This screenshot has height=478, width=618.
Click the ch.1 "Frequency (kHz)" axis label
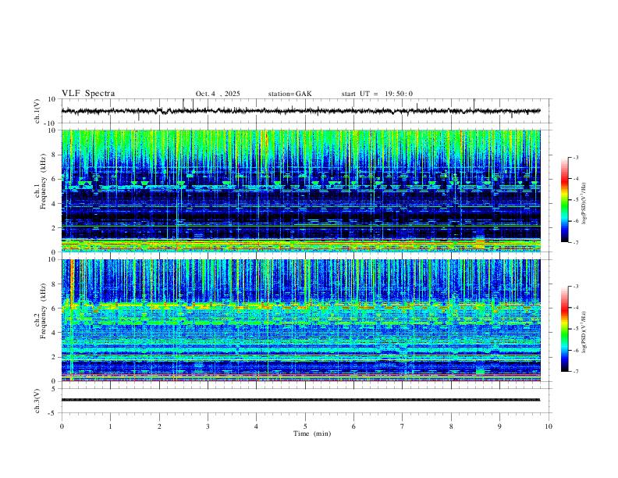43,183
